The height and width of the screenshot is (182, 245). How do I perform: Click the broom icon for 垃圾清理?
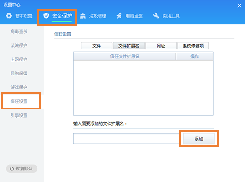83,16
